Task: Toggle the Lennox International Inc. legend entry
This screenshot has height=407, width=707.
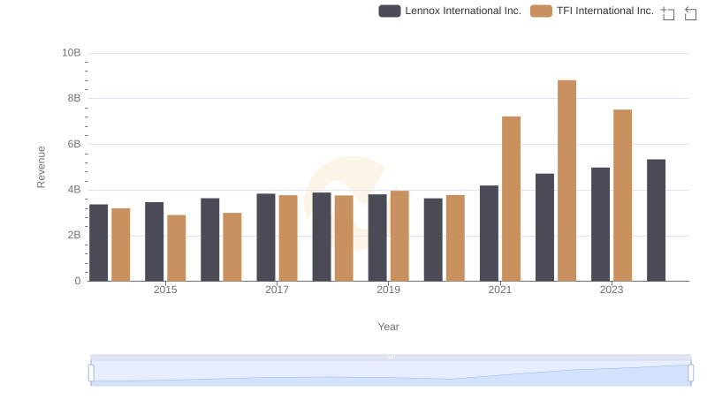Action: click(450, 11)
